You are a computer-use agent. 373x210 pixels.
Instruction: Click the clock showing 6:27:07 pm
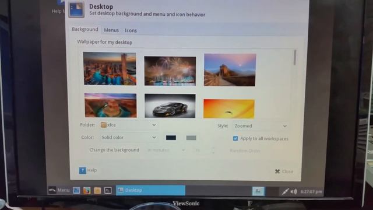(311, 192)
